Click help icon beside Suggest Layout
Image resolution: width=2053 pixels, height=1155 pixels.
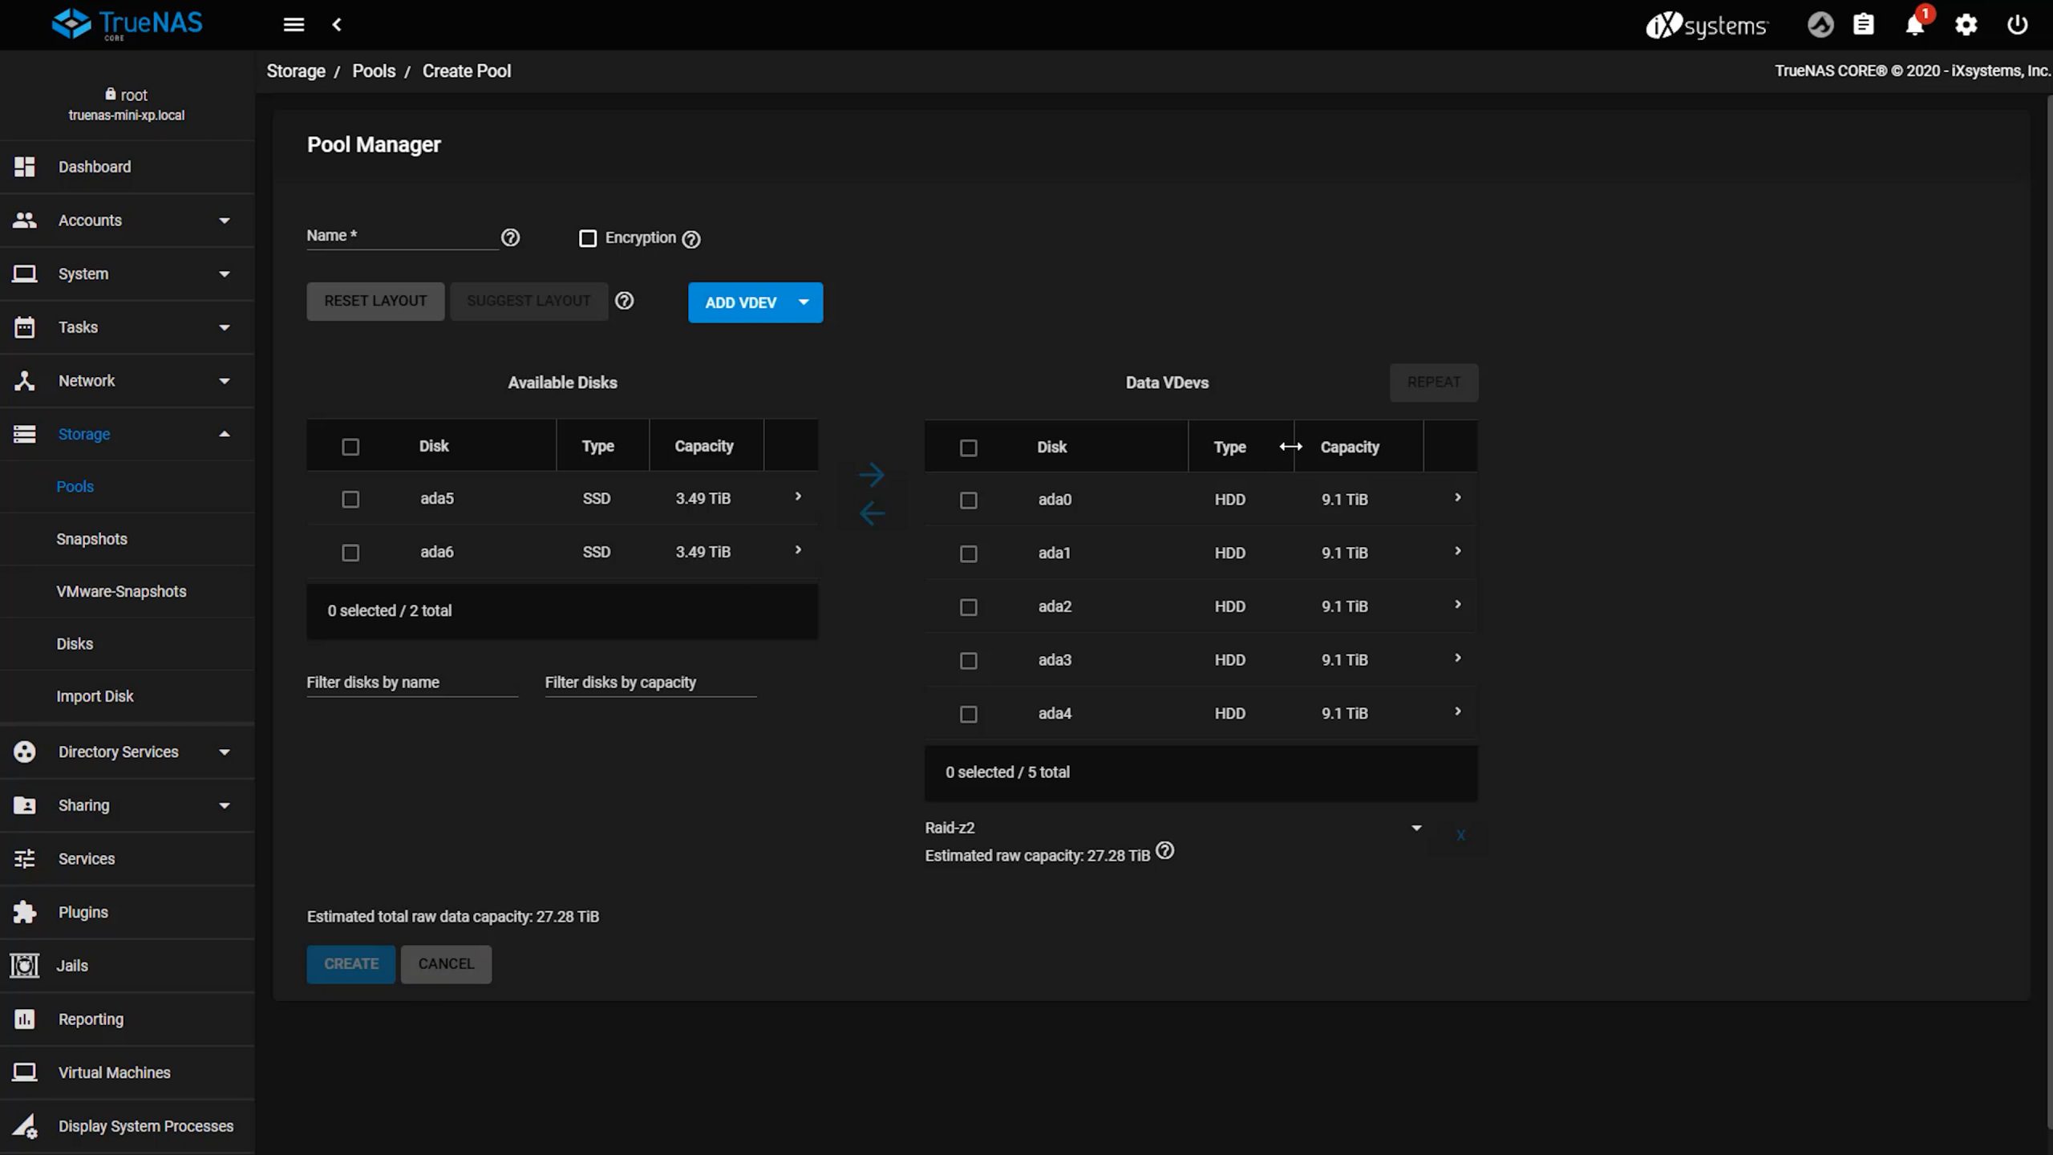624,301
